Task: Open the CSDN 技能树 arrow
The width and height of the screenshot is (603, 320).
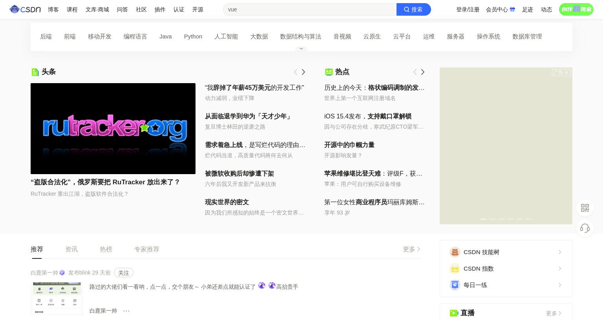Action: click(560, 252)
